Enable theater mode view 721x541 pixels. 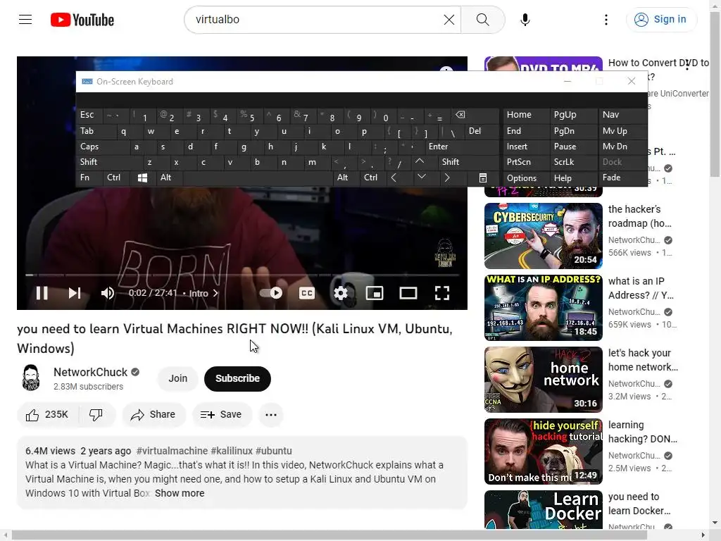408,293
